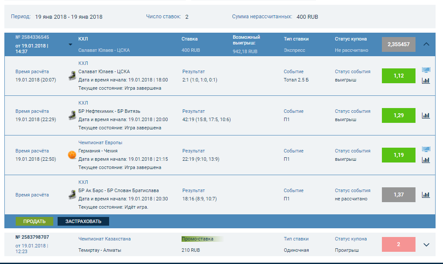Expand coupon 2583798707 with the down chevron

point(426,245)
